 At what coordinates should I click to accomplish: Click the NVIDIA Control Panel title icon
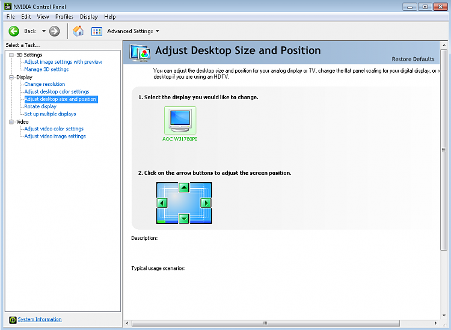coord(8,7)
